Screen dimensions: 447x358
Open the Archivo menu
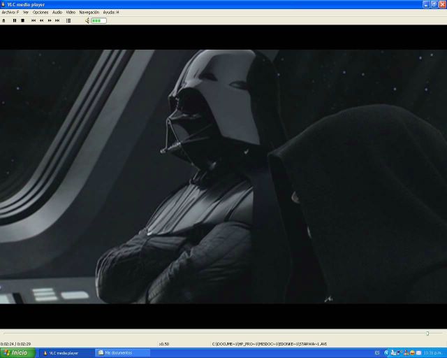click(10, 13)
